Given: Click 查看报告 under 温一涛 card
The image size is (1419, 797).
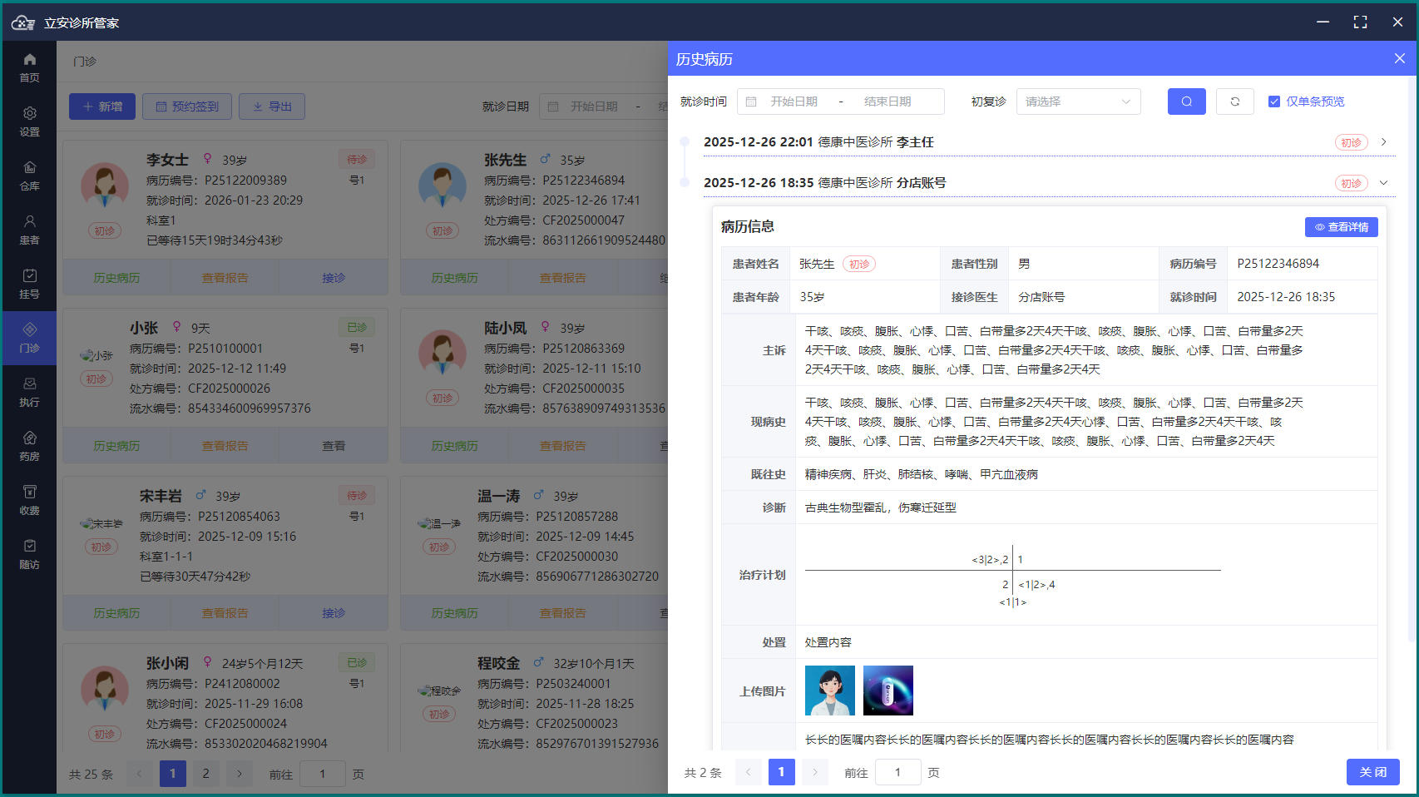Looking at the screenshot, I should [562, 613].
